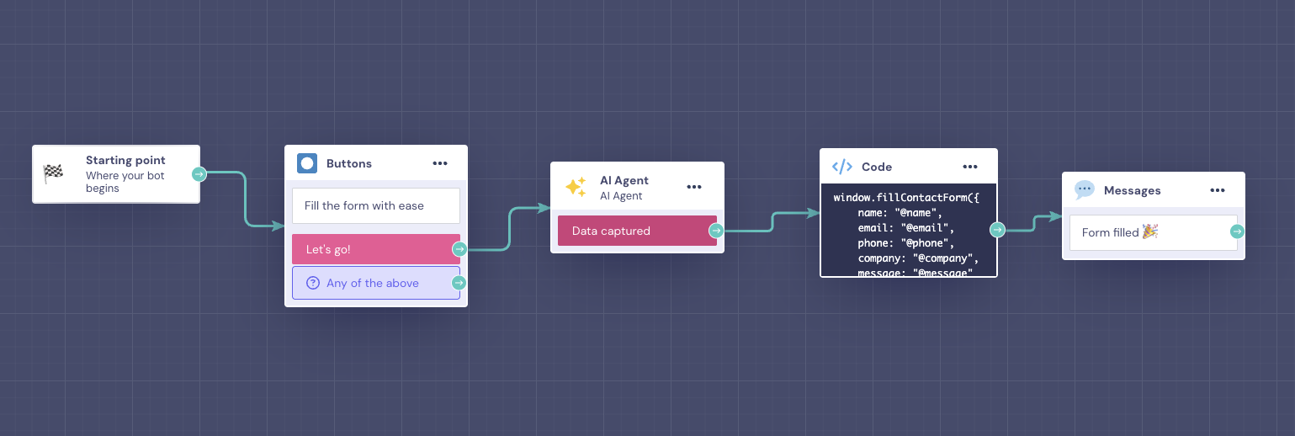Click the AI Agent sparkles icon
Image resolution: width=1295 pixels, height=436 pixels.
[576, 188]
